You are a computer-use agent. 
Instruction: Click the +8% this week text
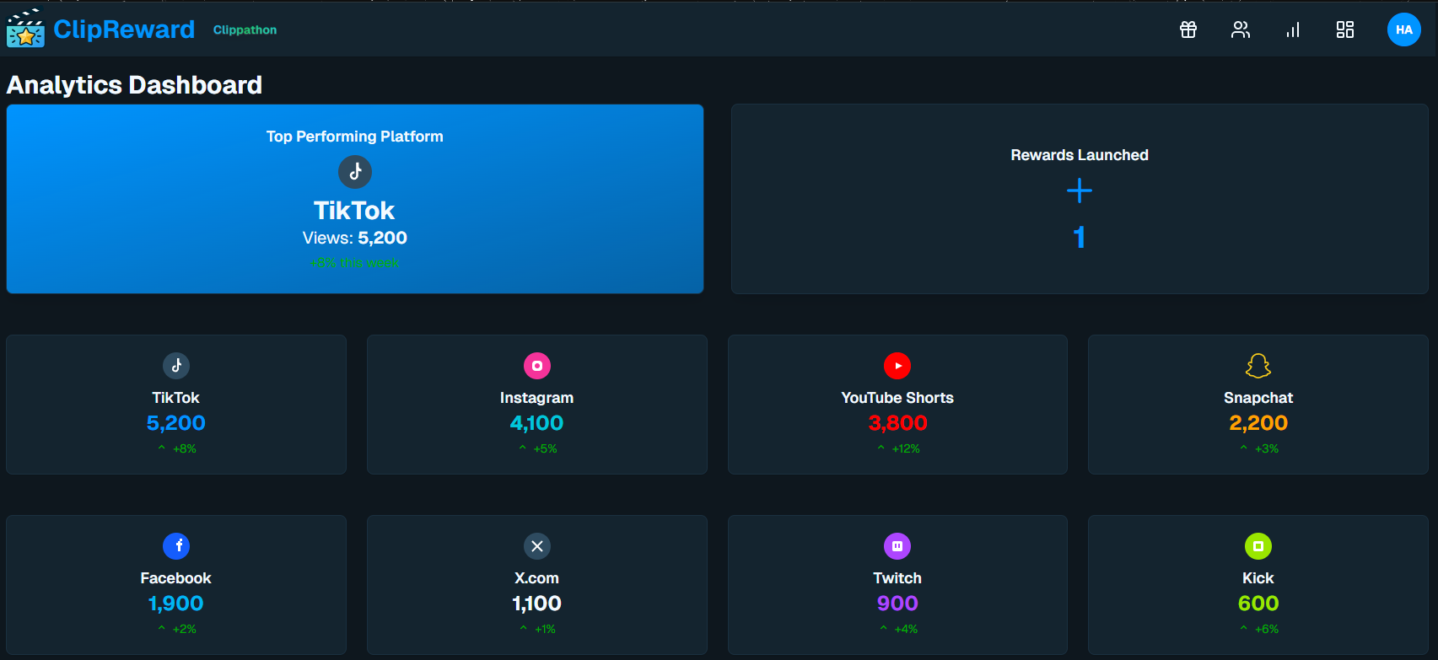click(355, 263)
